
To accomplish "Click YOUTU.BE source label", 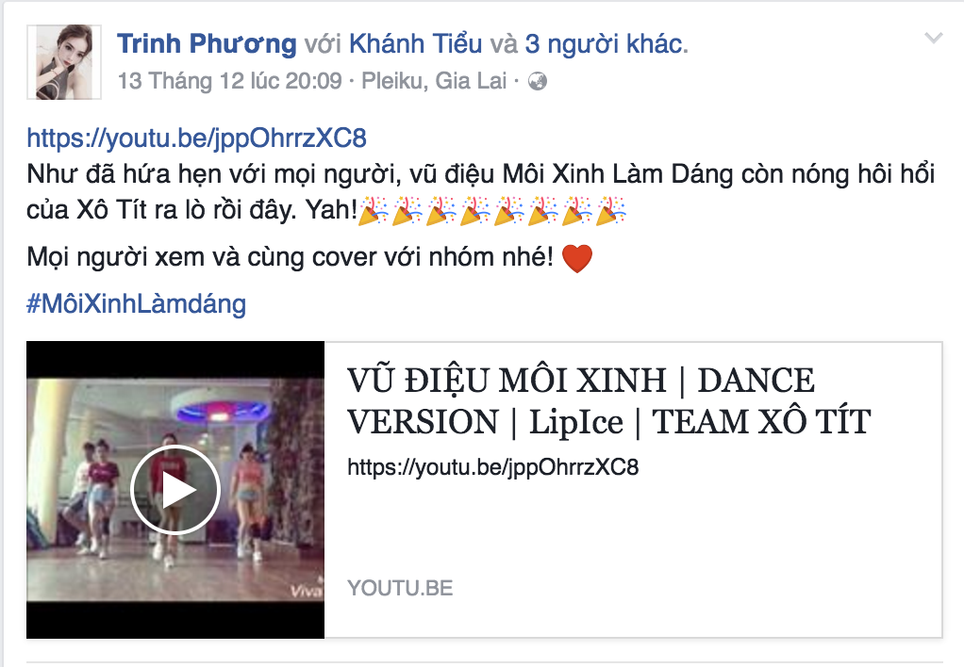I will (400, 588).
